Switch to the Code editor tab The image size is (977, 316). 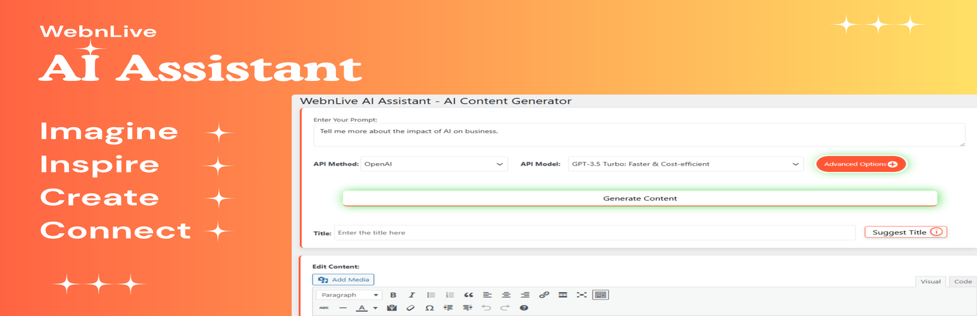pyautogui.click(x=962, y=282)
